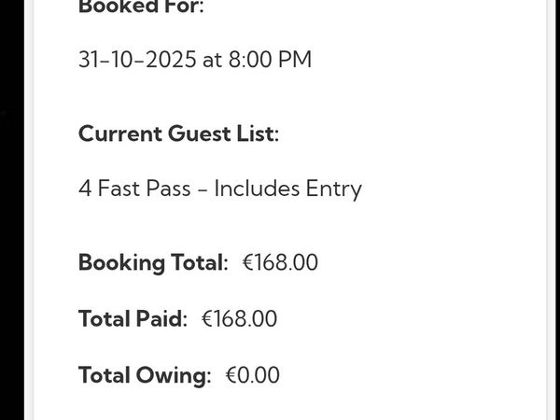Click the "Booking Total:" label
The width and height of the screenshot is (560, 420).
pos(153,262)
